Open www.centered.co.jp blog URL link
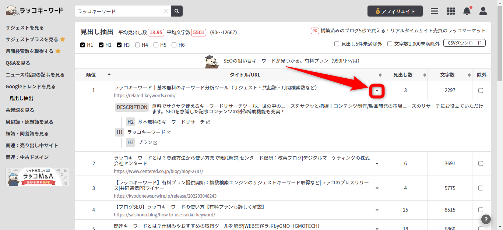 pyautogui.click(x=158, y=171)
